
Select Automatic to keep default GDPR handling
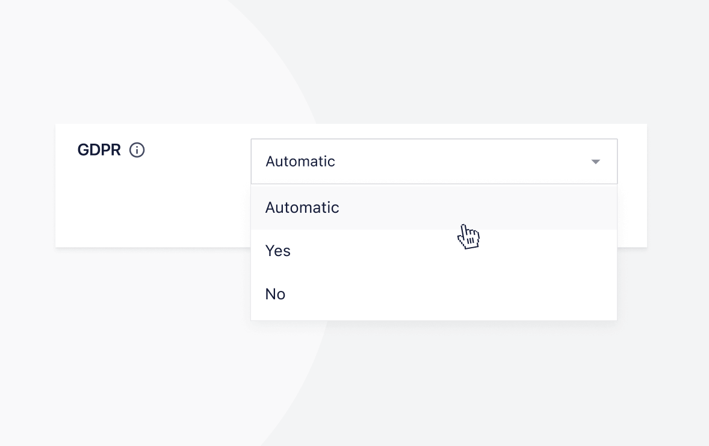(302, 207)
